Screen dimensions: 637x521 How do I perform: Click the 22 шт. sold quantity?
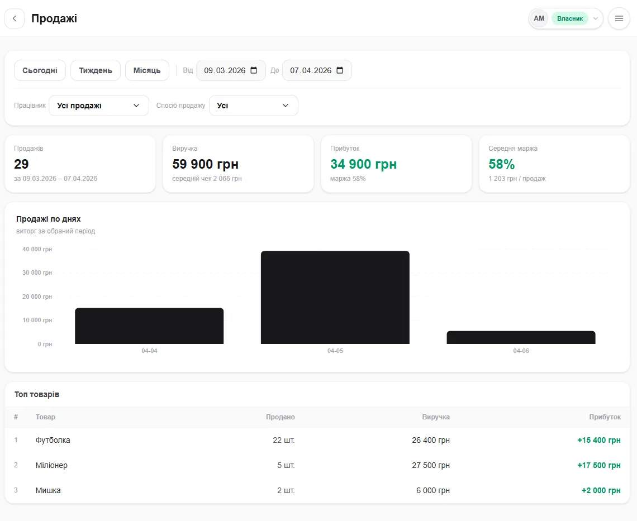283,440
